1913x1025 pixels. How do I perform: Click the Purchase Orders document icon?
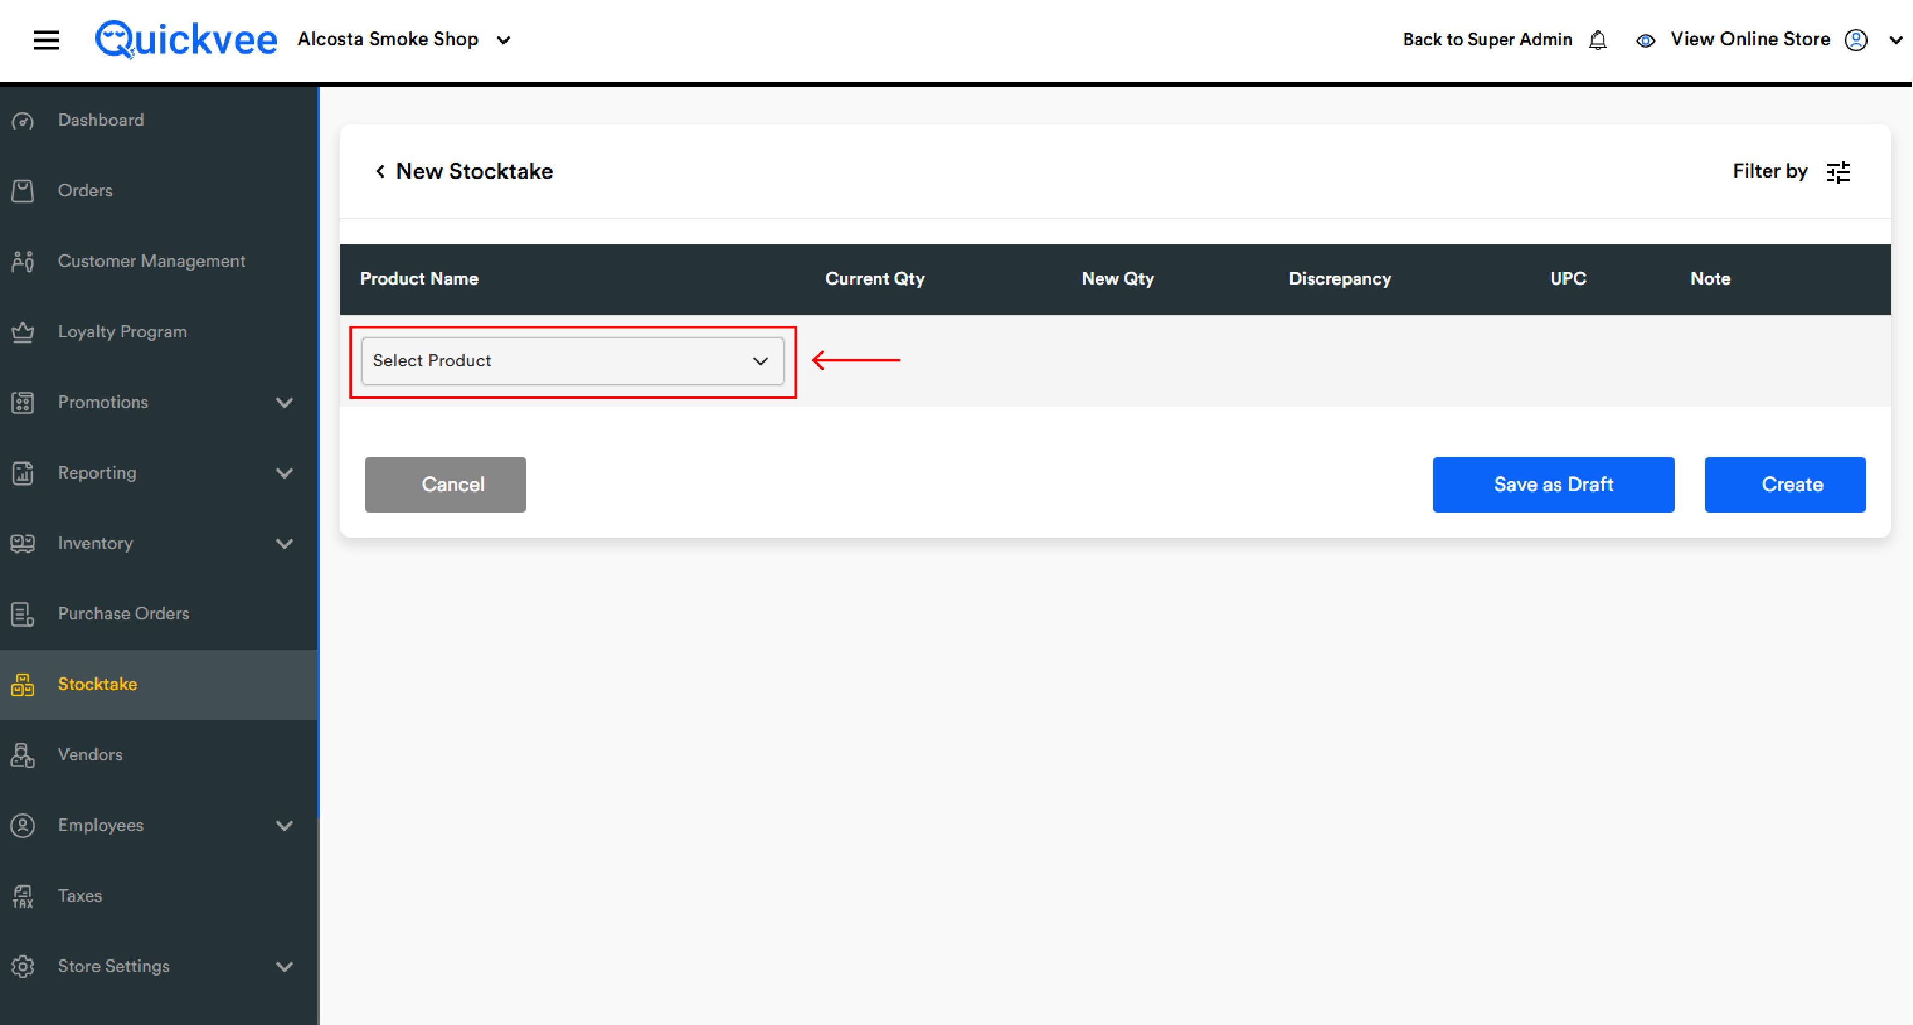click(23, 614)
